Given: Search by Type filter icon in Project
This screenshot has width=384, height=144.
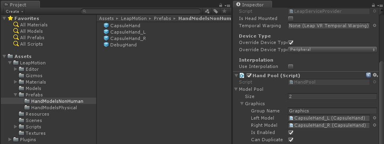Looking at the screenshot, I should (207, 11).
